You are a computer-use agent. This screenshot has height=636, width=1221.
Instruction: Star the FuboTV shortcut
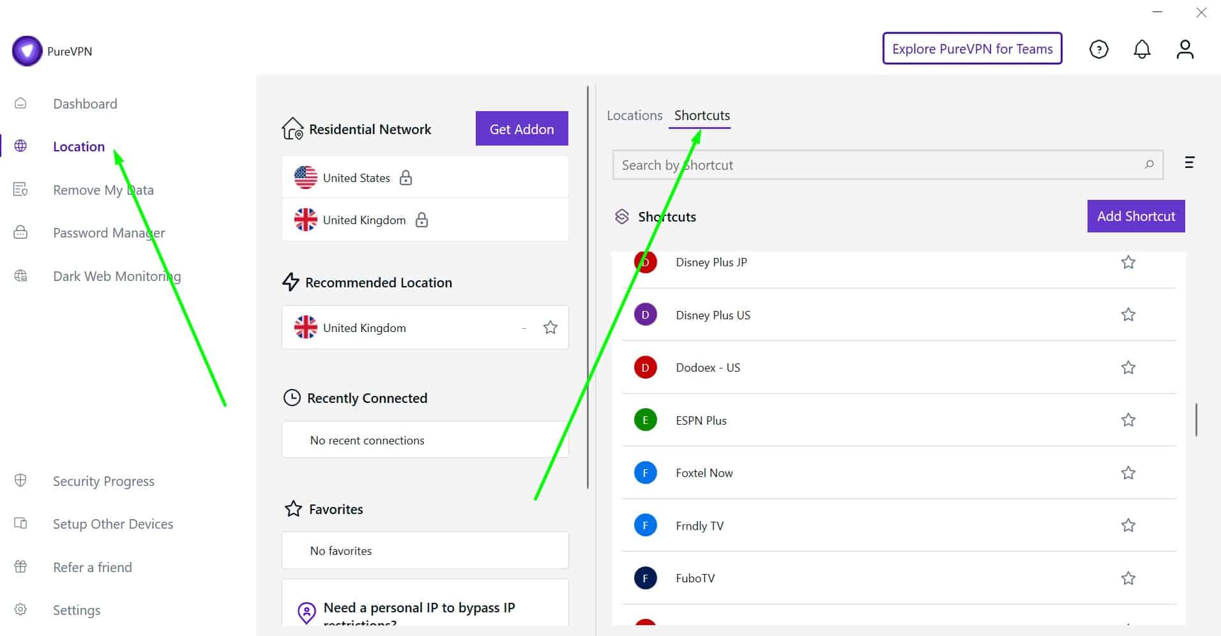[x=1128, y=578]
